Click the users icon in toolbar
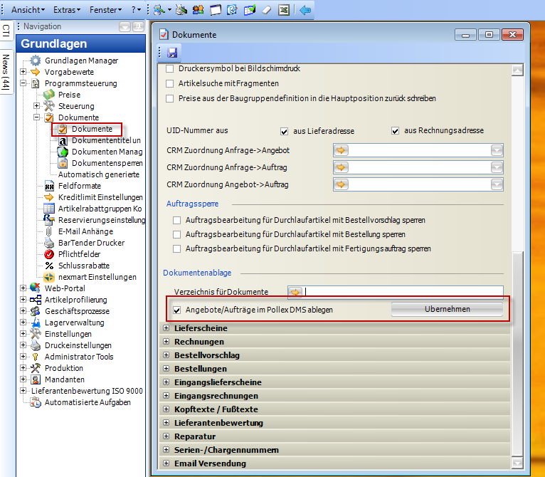 [x=198, y=10]
